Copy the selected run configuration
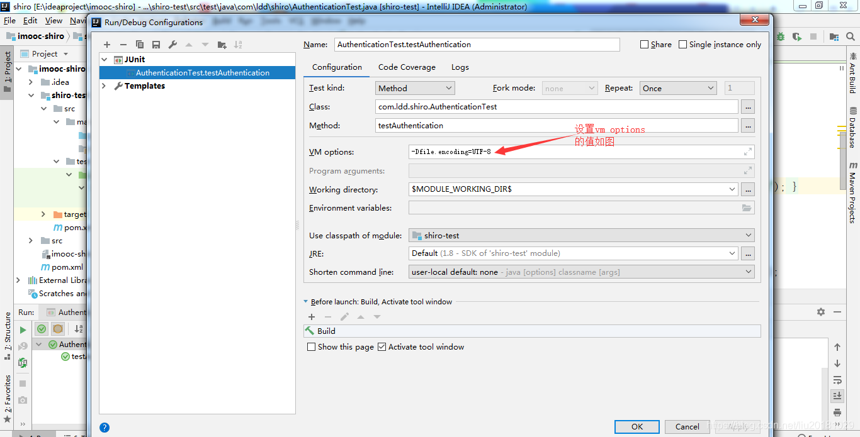860x437 pixels. (x=140, y=45)
